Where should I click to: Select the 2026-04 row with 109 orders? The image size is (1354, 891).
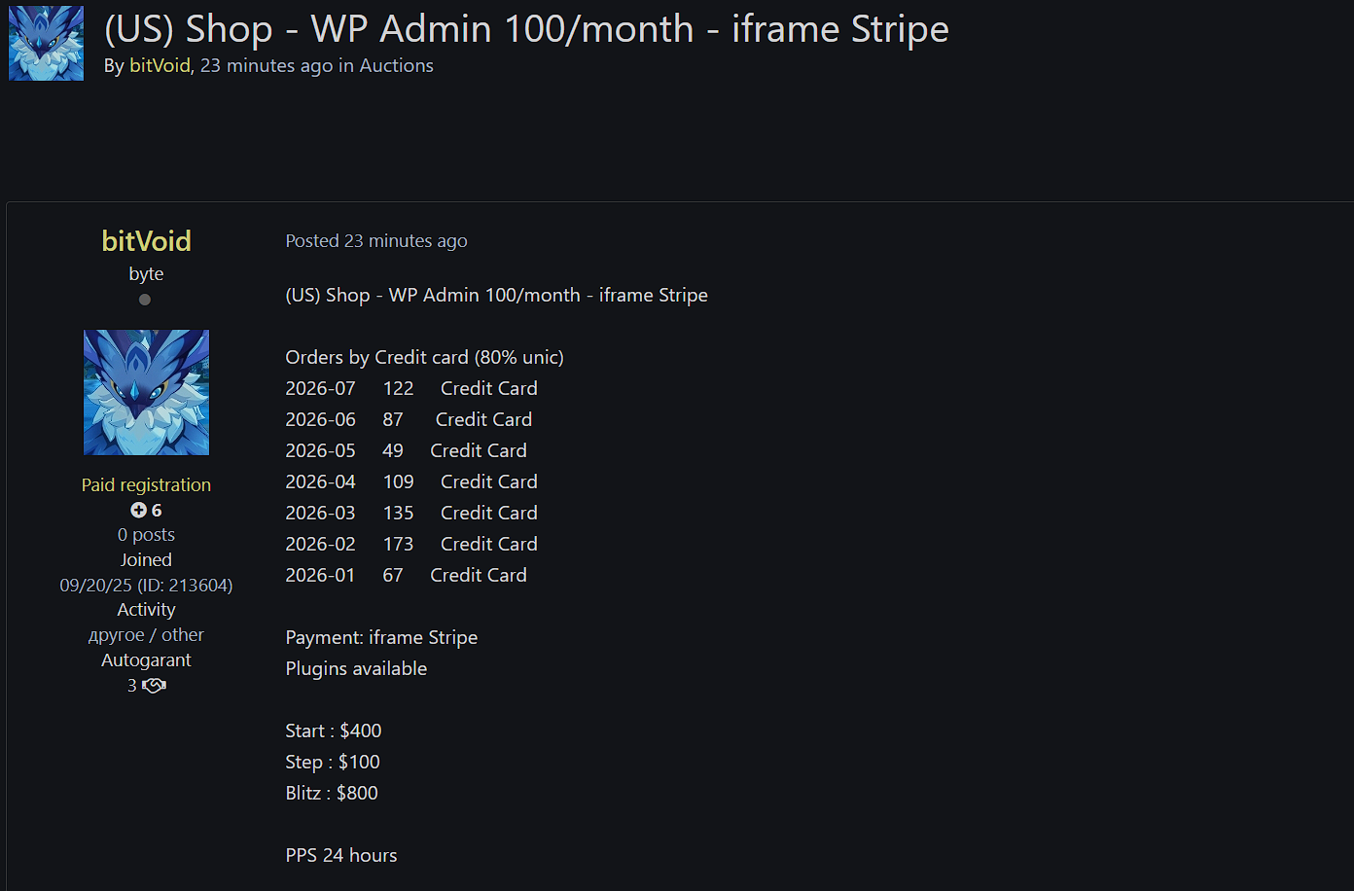point(411,481)
